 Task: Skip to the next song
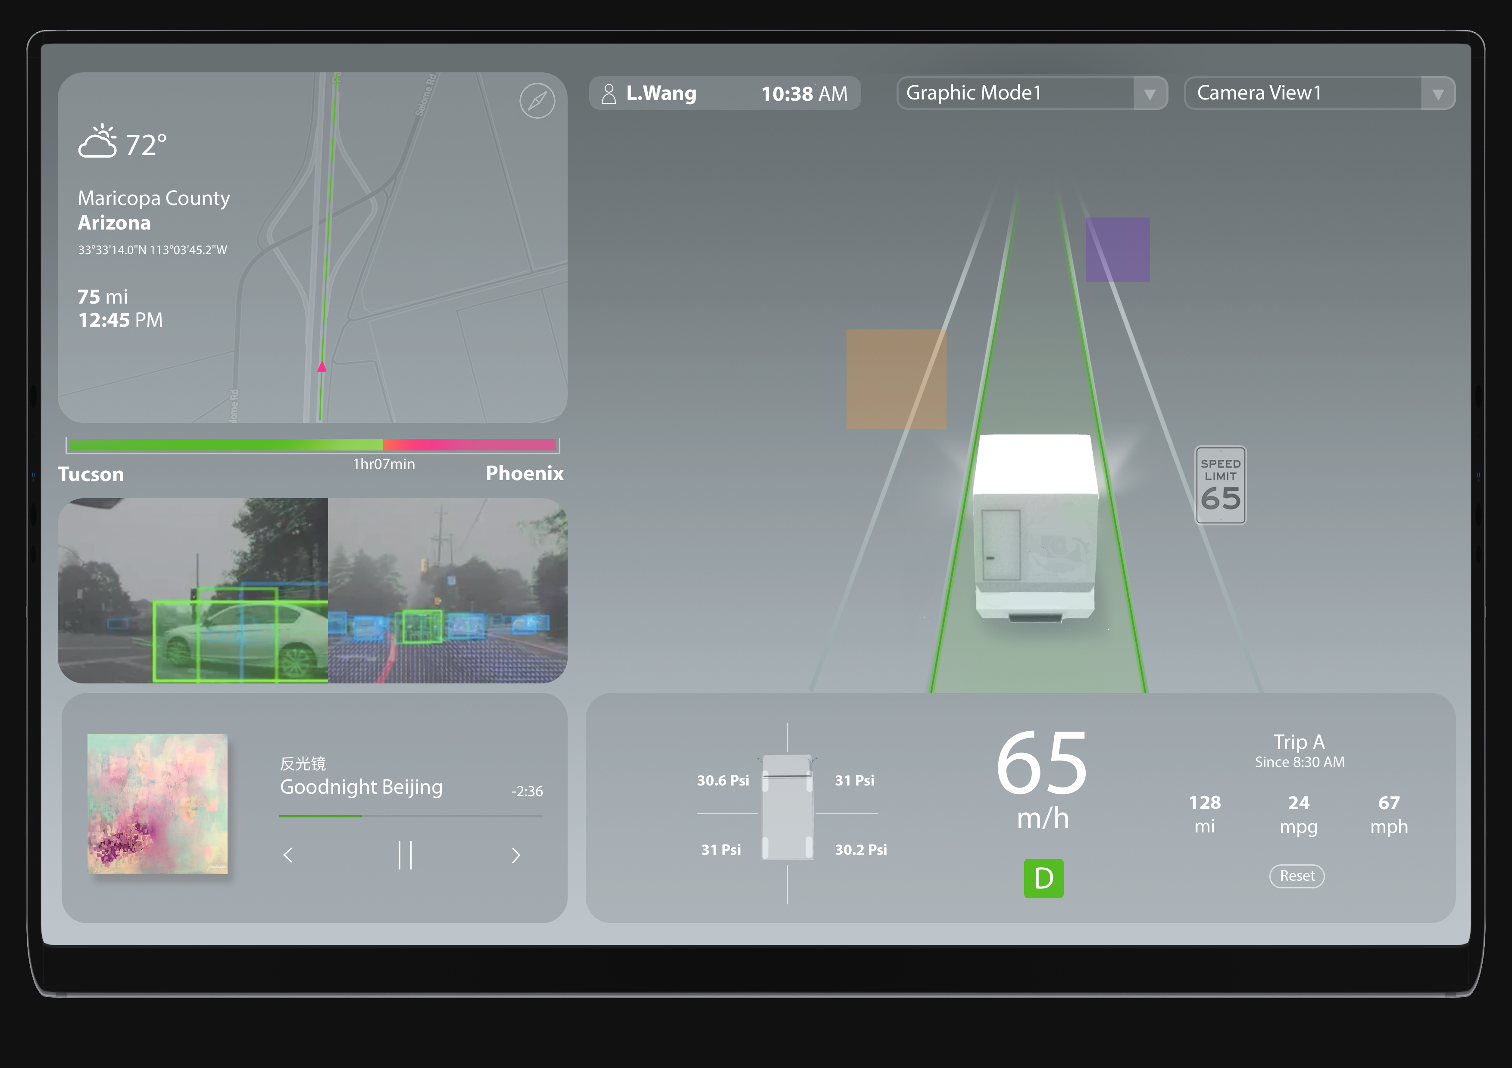pyautogui.click(x=515, y=855)
